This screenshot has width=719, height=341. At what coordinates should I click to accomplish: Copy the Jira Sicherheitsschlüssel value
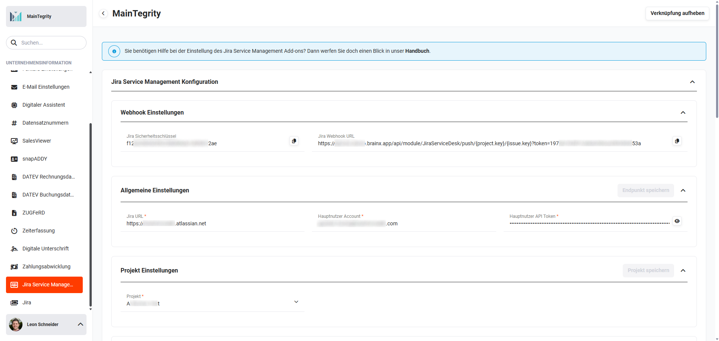tap(294, 141)
